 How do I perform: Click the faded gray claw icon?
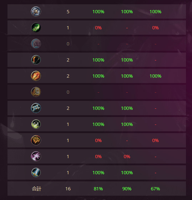coord(36,44)
